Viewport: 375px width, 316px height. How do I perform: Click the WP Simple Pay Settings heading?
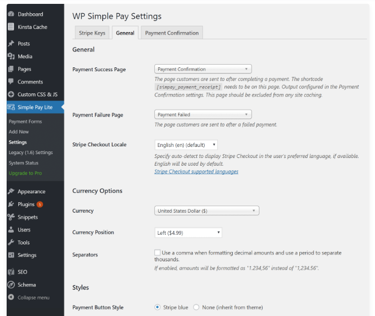(x=117, y=16)
